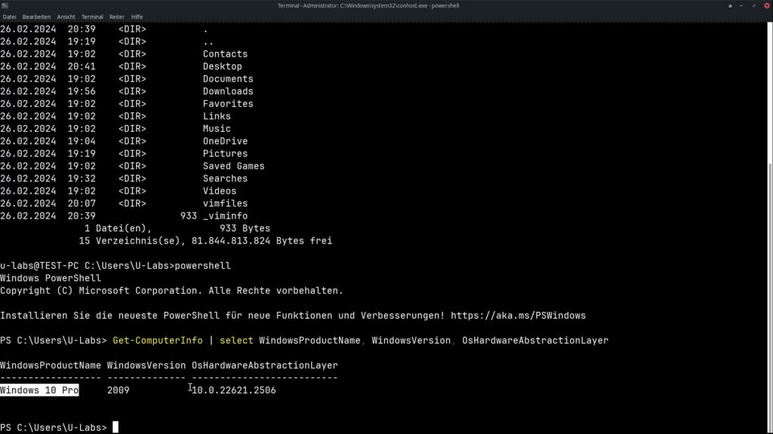This screenshot has height=434, width=773.
Task: Click the roll-up window arrow button
Action: pos(730,5)
